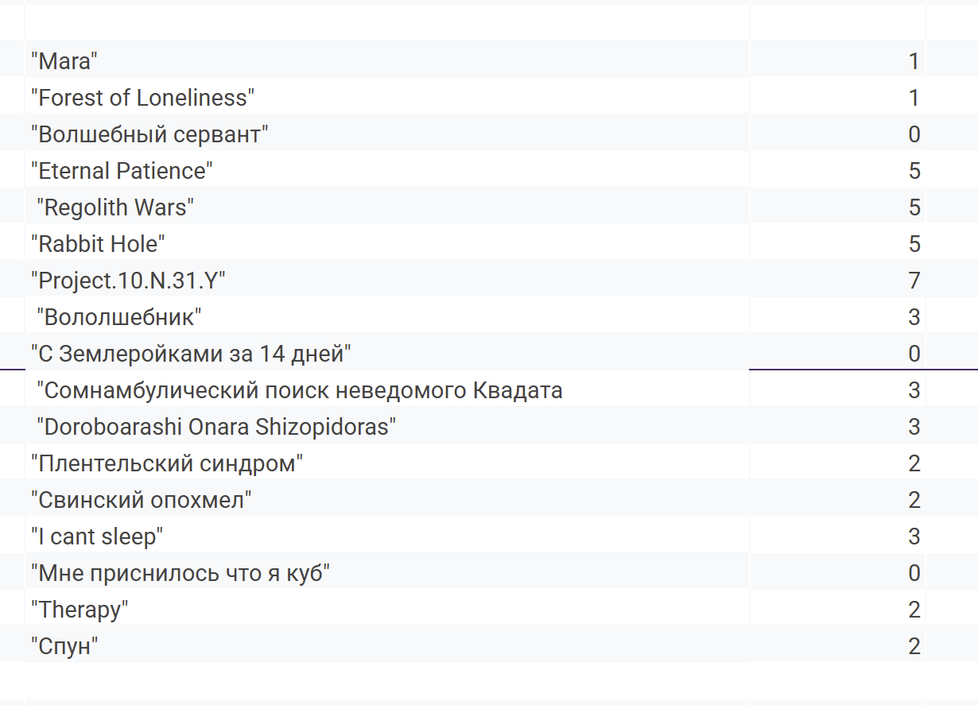Click the "Сомнамбулический поиск неведомого Квадата" cell
This screenshot has height=705, width=978.
386,389
